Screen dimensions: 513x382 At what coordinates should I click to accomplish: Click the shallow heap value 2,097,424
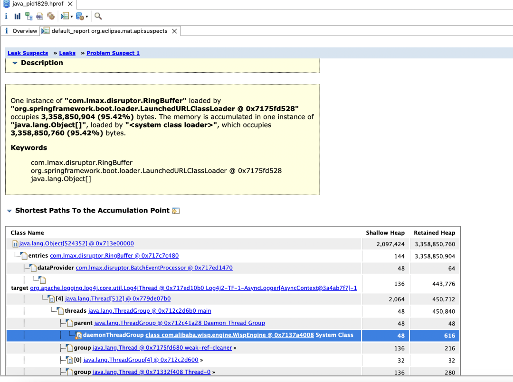click(x=390, y=244)
